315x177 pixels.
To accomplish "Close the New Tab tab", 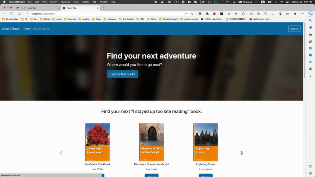I will pos(58,8).
